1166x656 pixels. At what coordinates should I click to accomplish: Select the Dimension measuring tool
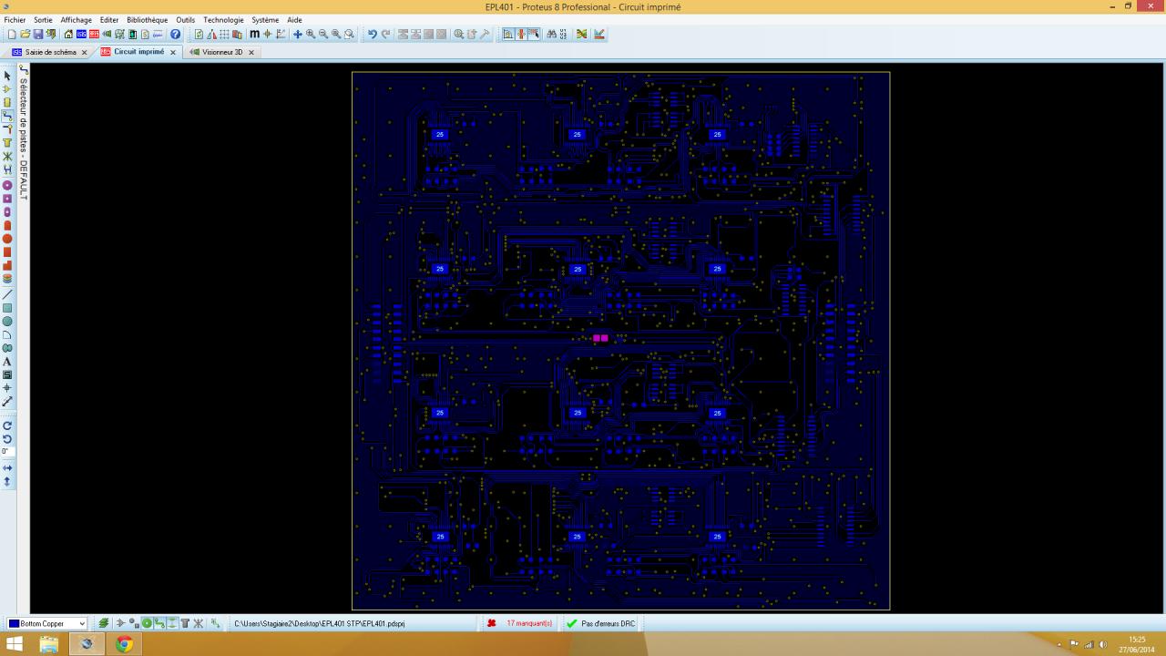pyautogui.click(x=7, y=401)
